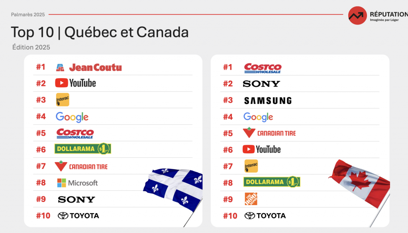Open the Microsoft logo ranked #8

pos(77,183)
